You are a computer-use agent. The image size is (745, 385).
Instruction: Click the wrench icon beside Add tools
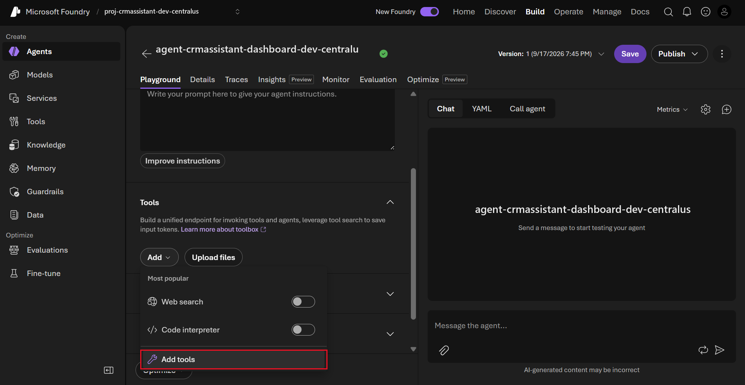click(152, 359)
